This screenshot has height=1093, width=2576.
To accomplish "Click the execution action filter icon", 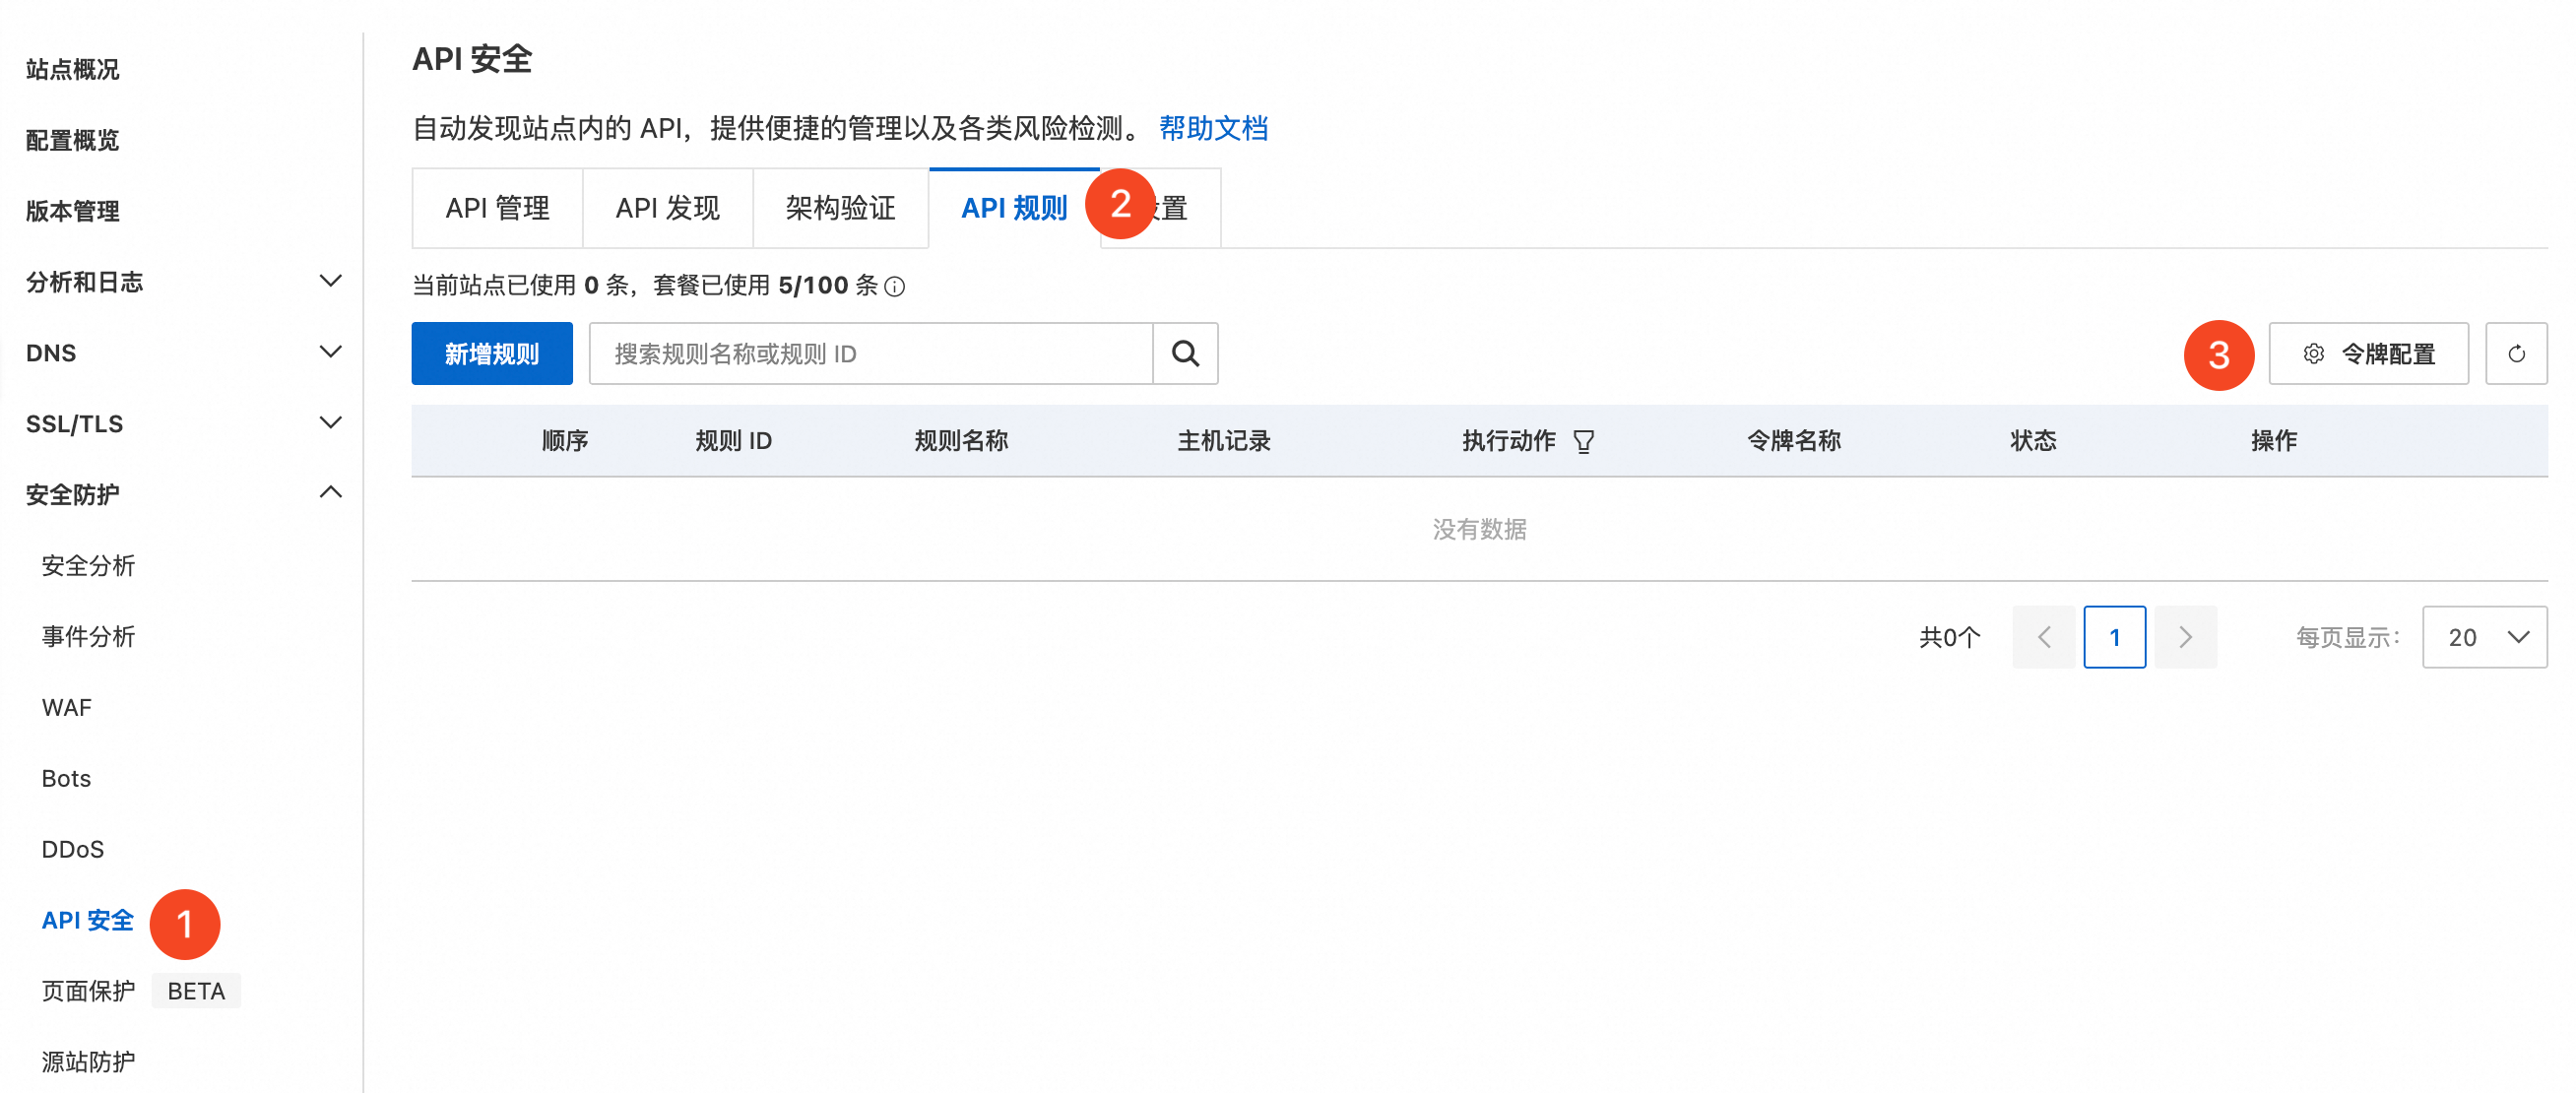I will click(x=1583, y=441).
